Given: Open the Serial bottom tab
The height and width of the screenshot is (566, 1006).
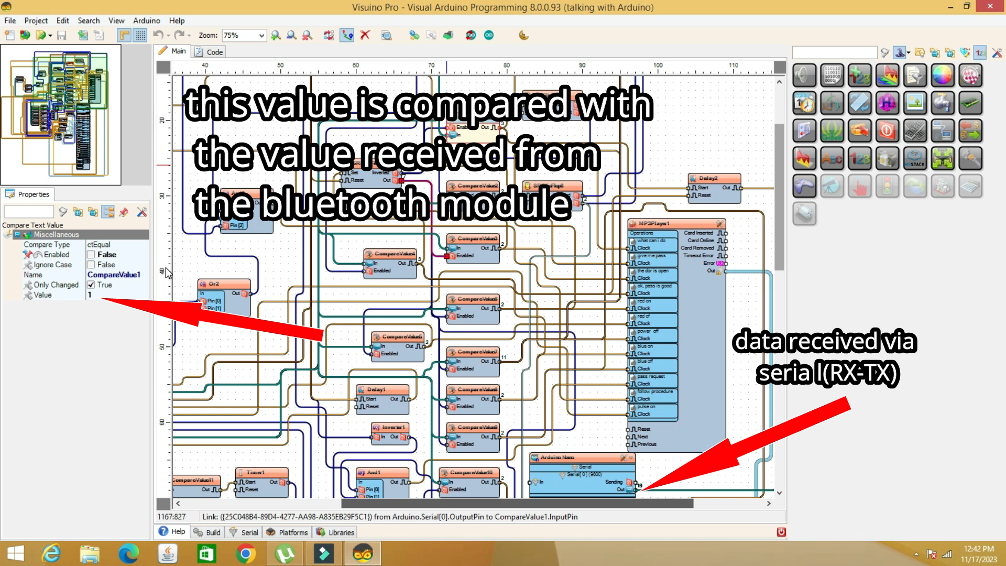Looking at the screenshot, I should (244, 532).
